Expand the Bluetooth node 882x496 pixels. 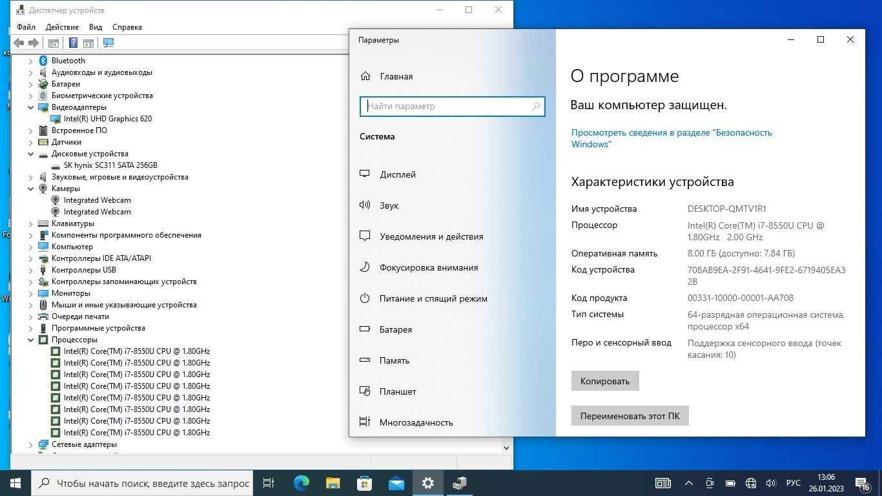pyautogui.click(x=30, y=61)
